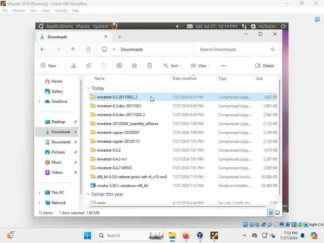324x243 pixels.
Task: Open the New dropdown menu
Action: click(50, 66)
